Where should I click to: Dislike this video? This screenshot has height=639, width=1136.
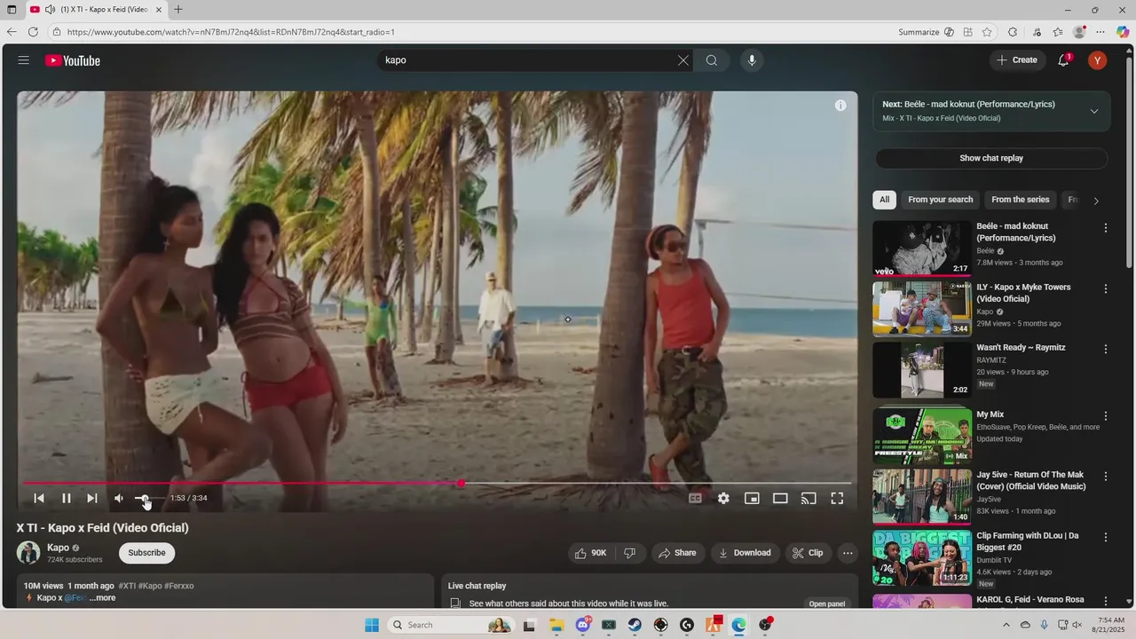point(630,553)
